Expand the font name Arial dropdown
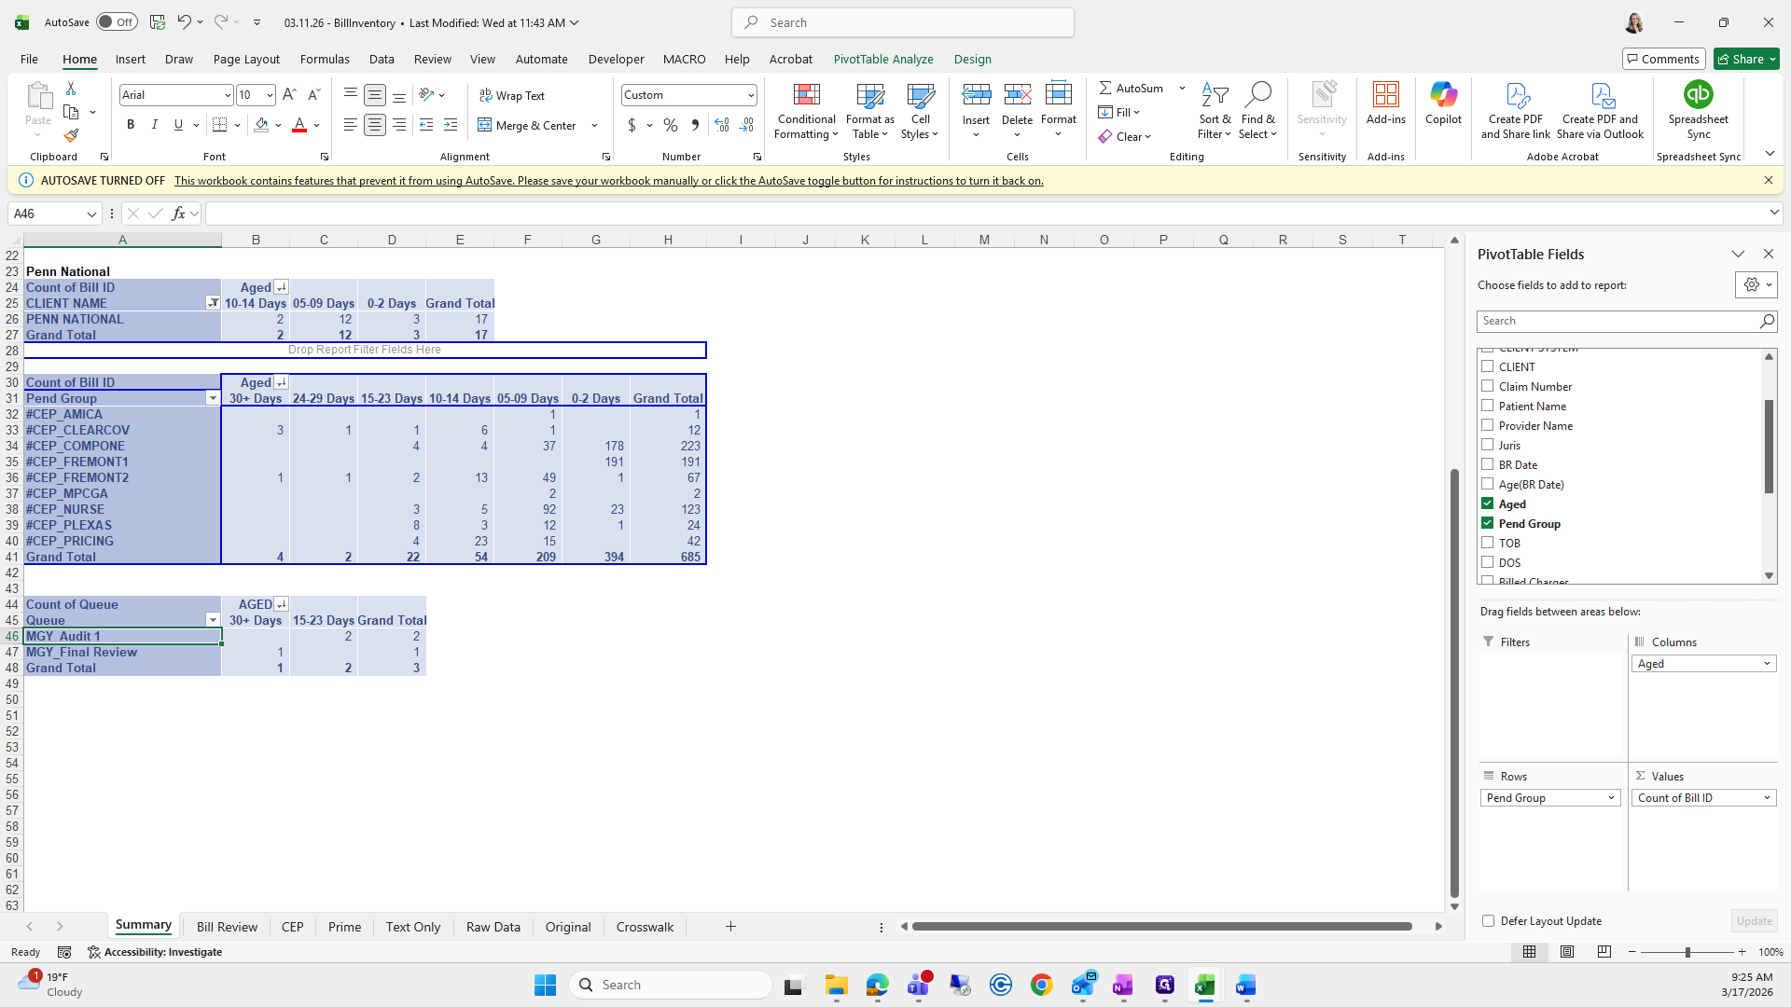The width and height of the screenshot is (1791, 1007). (227, 95)
